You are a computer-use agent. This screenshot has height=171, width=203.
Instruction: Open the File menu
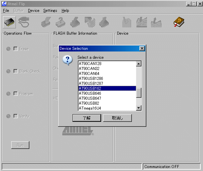6,11
